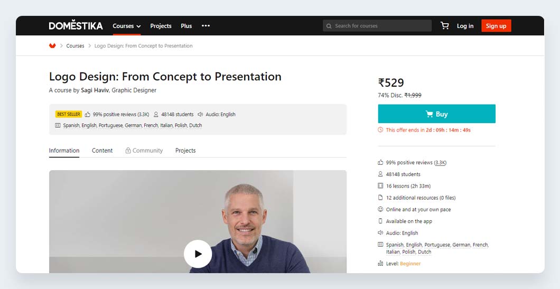Click the lessons film icon in the sidebar

point(380,186)
